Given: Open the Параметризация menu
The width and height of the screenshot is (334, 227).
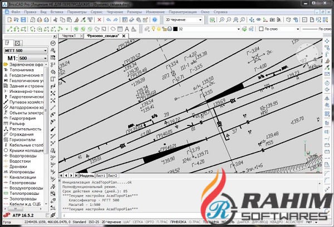Looking at the screenshot, I should pyautogui.click(x=183, y=12).
